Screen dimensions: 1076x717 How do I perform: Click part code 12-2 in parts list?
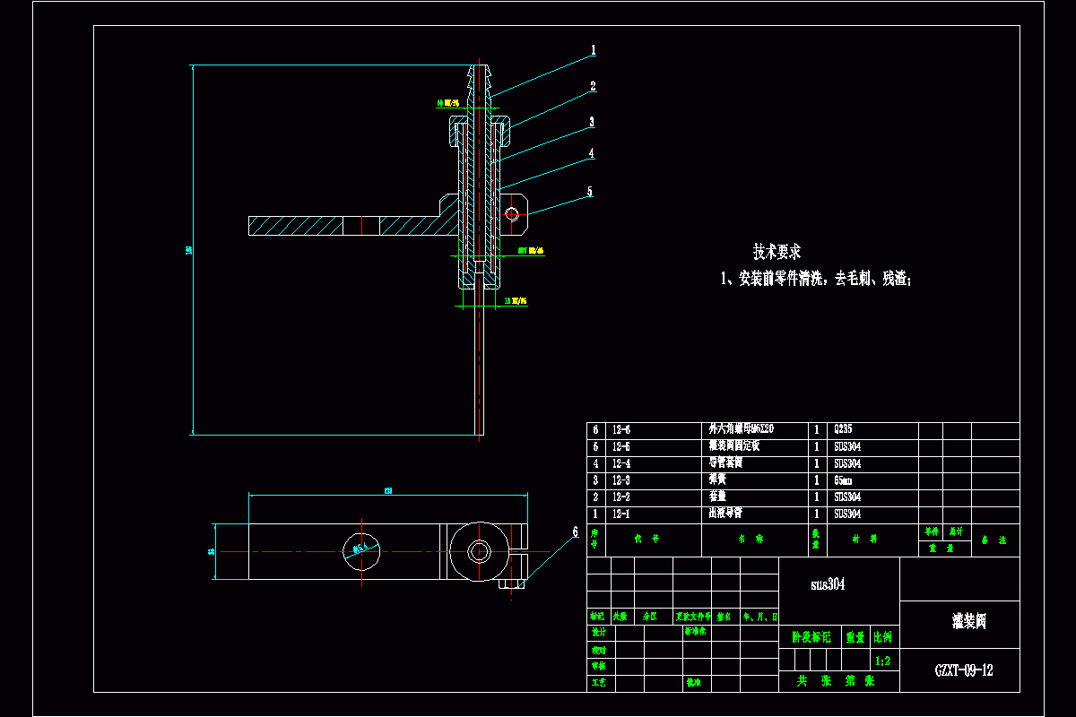[x=621, y=497]
